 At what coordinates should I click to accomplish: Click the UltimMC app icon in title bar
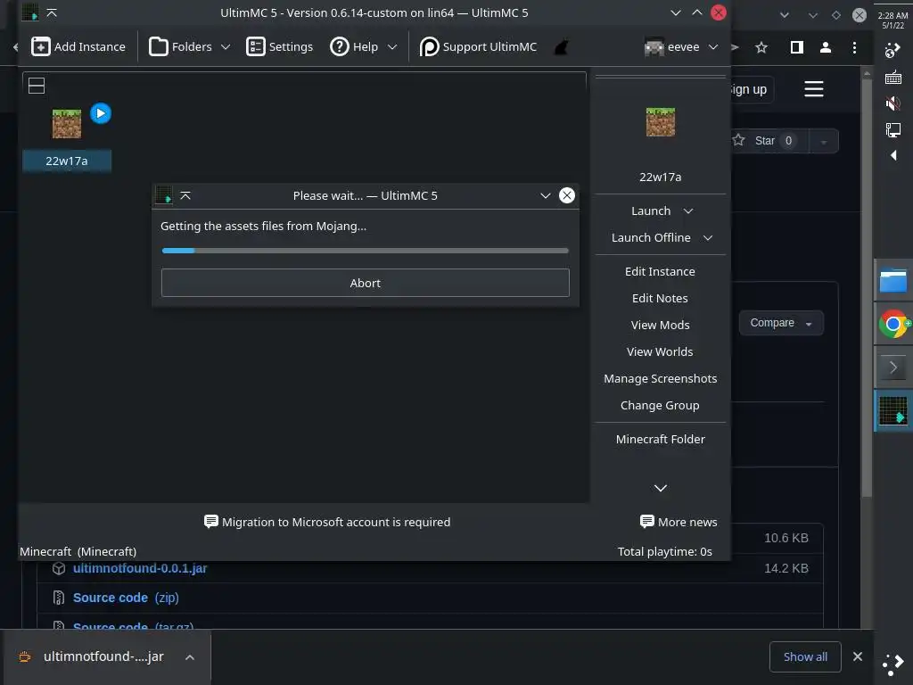point(30,12)
